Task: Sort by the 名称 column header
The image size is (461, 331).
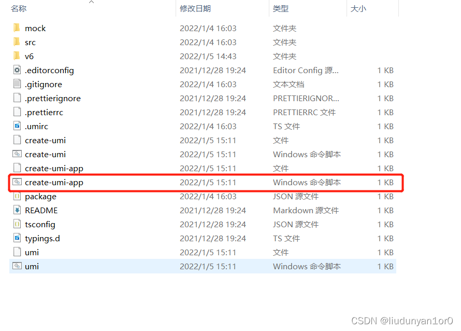Action: coord(19,8)
